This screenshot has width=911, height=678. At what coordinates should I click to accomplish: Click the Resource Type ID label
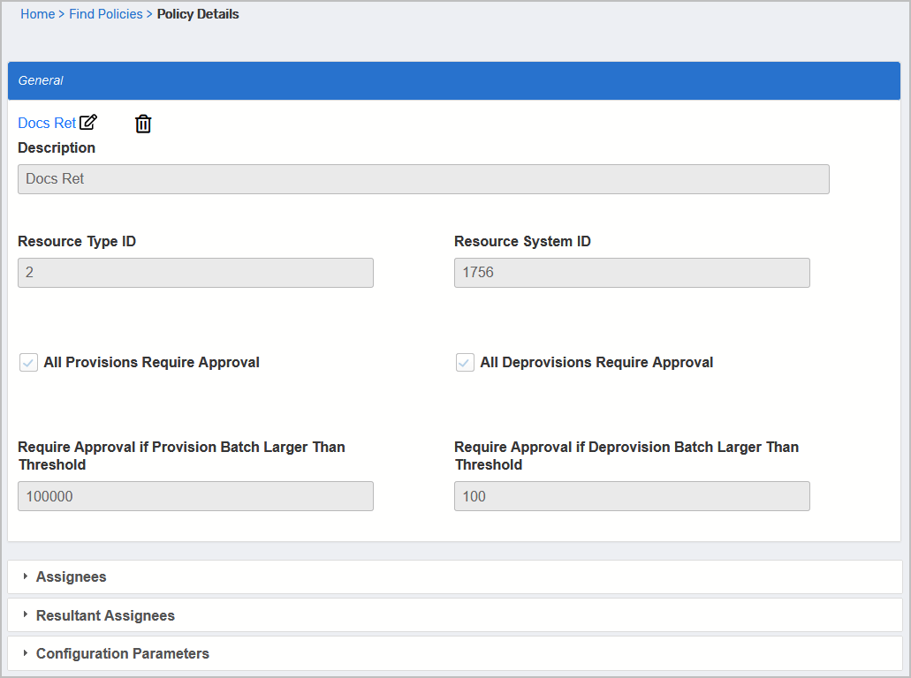(x=77, y=241)
